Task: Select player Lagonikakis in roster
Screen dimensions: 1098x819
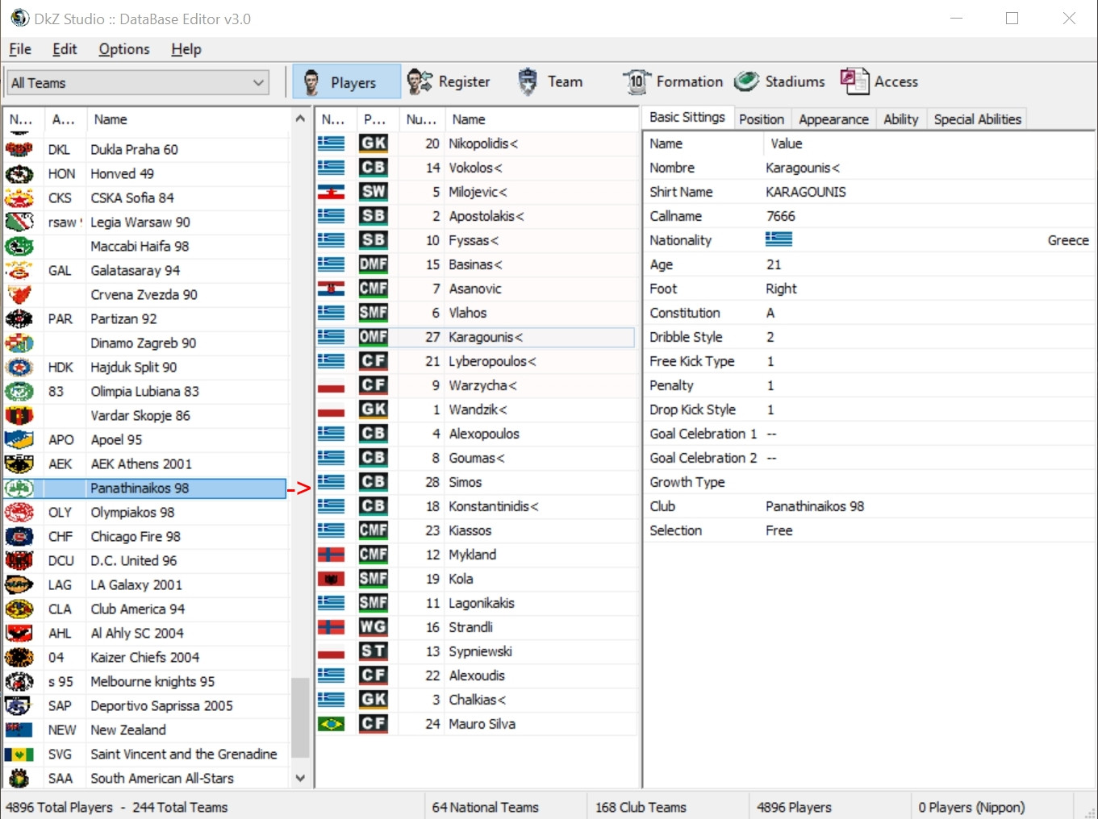Action: (x=476, y=603)
